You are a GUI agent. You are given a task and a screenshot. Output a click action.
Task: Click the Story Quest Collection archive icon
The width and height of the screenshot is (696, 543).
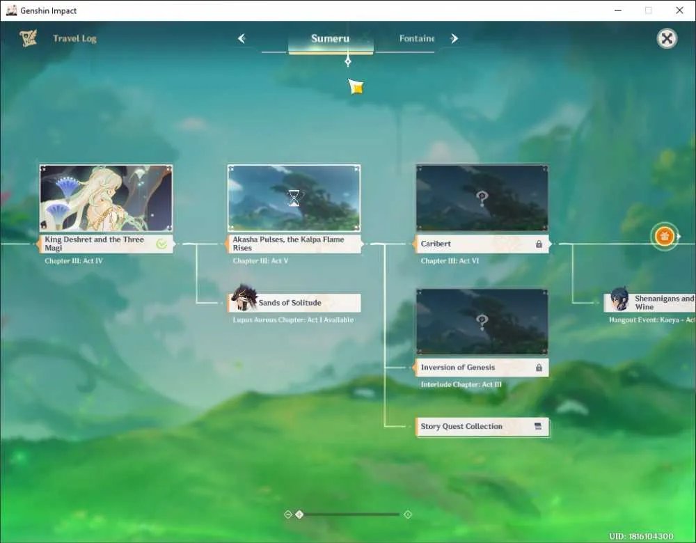click(538, 427)
